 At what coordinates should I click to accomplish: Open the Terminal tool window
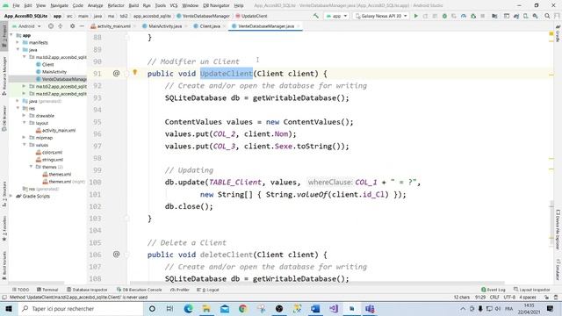click(47, 290)
